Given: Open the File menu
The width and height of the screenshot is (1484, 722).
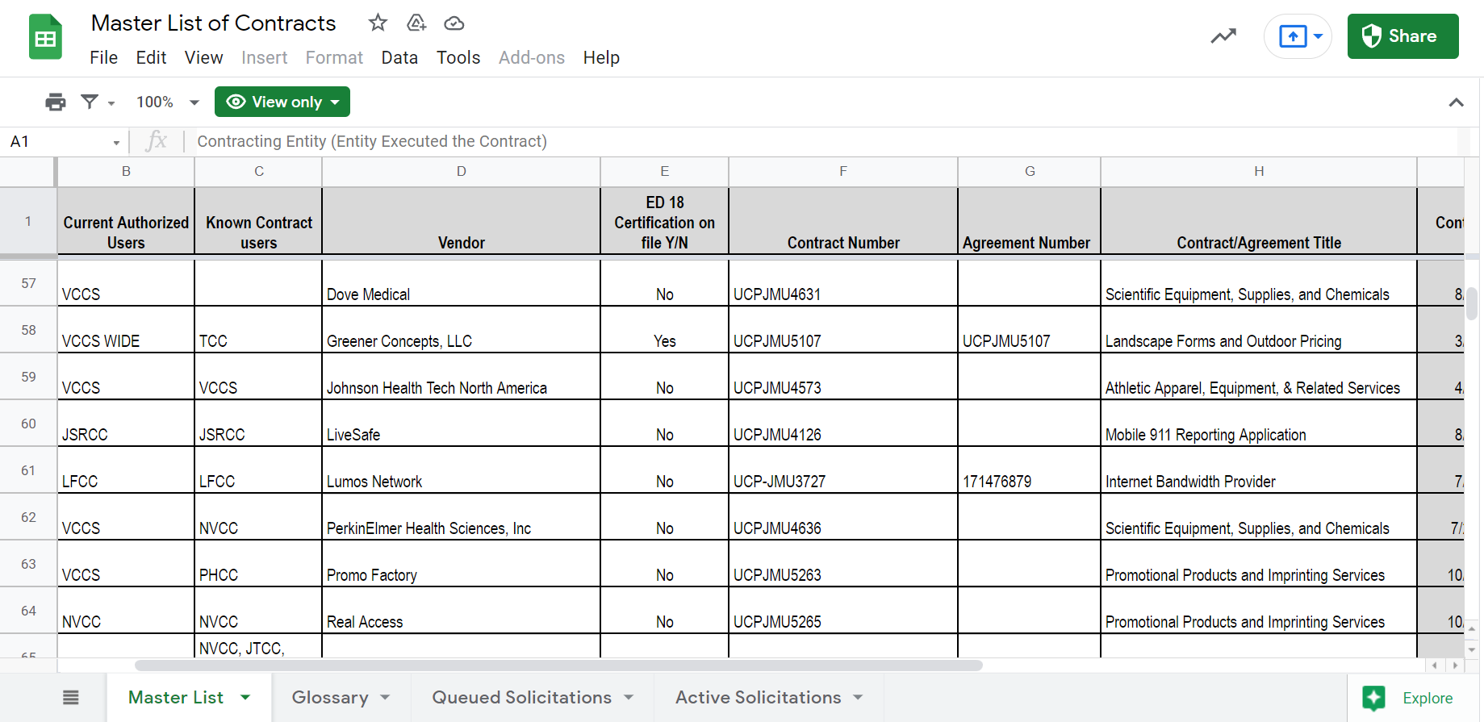Looking at the screenshot, I should coord(103,57).
